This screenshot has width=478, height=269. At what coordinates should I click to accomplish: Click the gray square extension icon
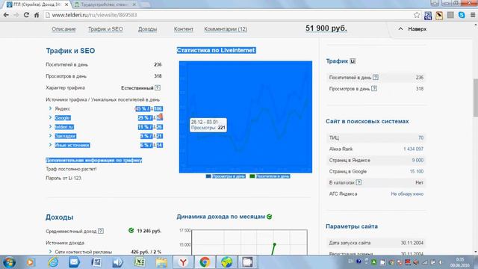point(450,15)
